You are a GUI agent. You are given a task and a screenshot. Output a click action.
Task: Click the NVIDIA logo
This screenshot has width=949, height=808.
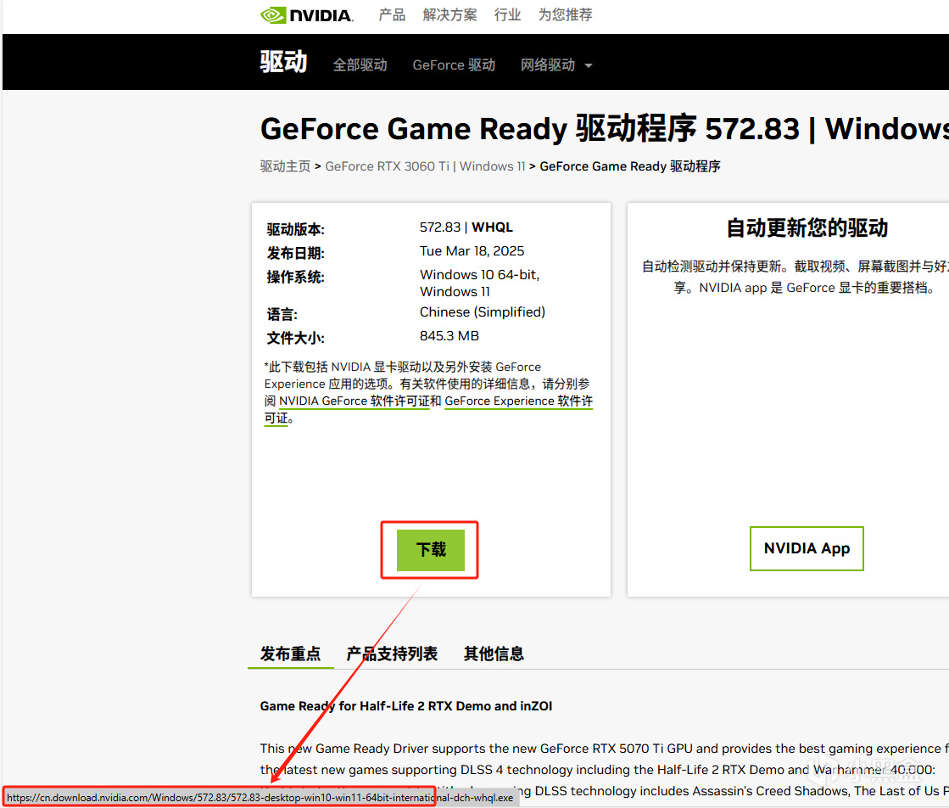(x=307, y=15)
